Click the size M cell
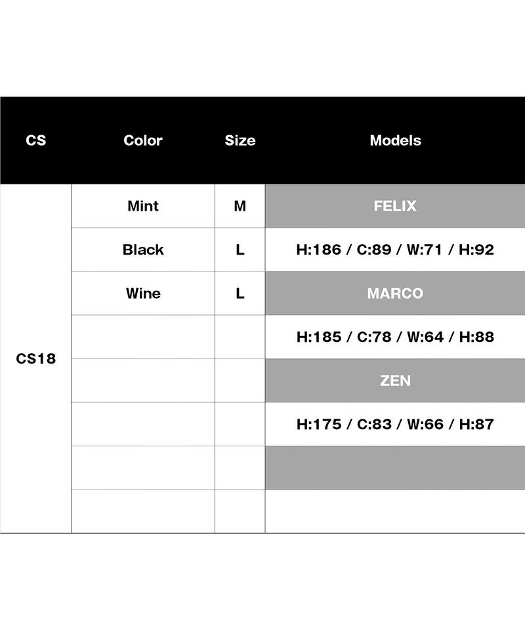The width and height of the screenshot is (525, 630). tap(240, 206)
